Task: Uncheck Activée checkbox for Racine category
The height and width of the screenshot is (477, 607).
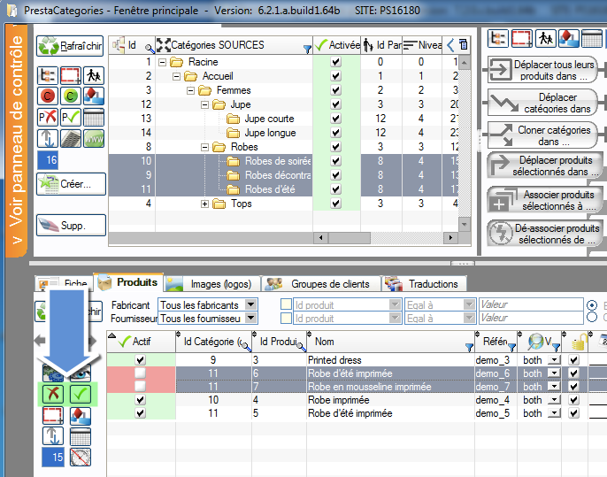Action: [335, 62]
